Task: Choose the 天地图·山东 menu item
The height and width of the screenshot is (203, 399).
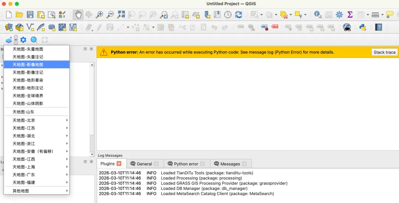Action: point(37,112)
